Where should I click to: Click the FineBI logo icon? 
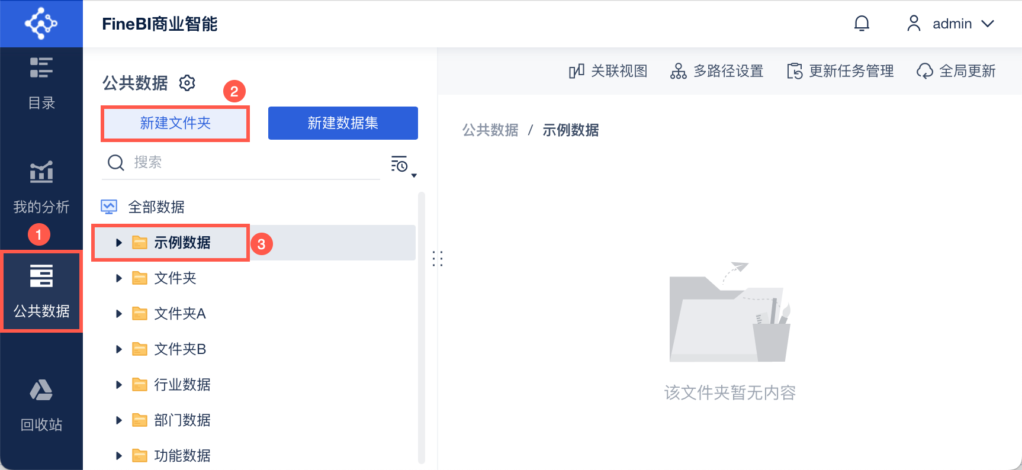click(x=41, y=24)
